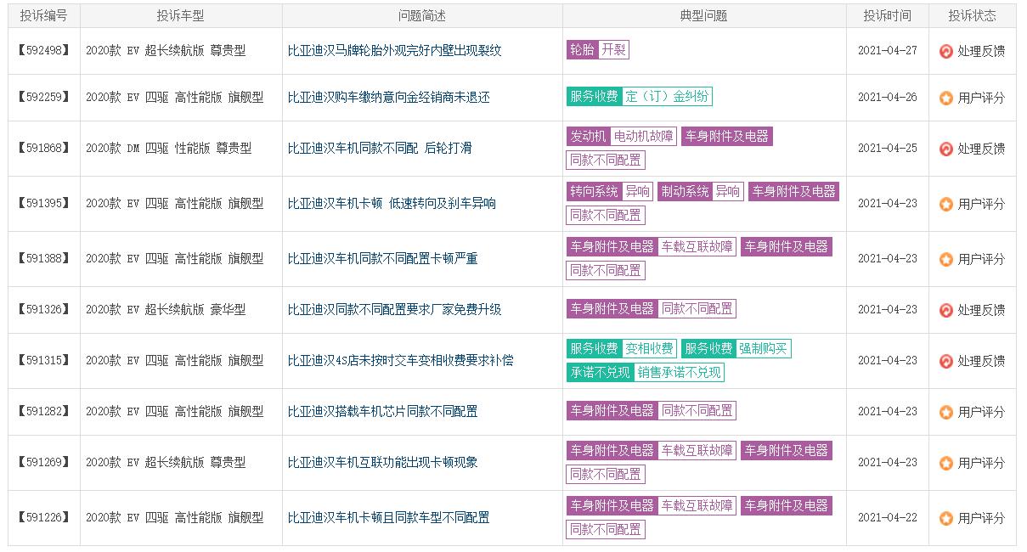Image resolution: width=1027 pixels, height=552 pixels.
Task: Click the 处理反馈 status icon for complaint 592498
Action: [945, 51]
